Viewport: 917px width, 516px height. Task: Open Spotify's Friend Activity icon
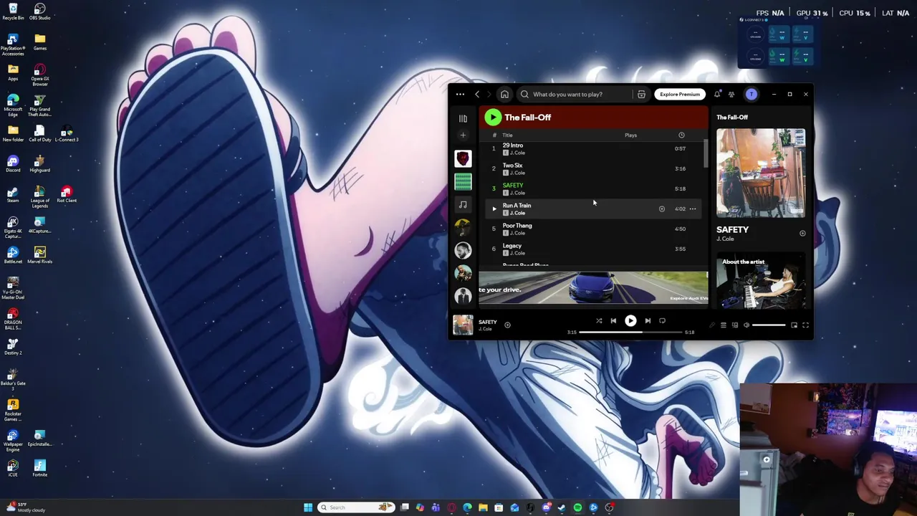coord(731,94)
